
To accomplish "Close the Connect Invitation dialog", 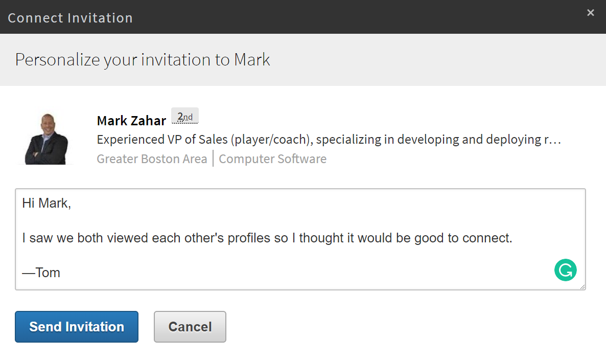I will coord(590,13).
